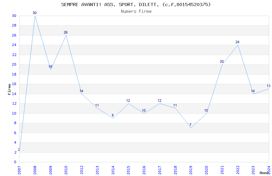272x176 pixels.
Task: Select the y-axis tick label '8'
Action: click(x=15, y=123)
